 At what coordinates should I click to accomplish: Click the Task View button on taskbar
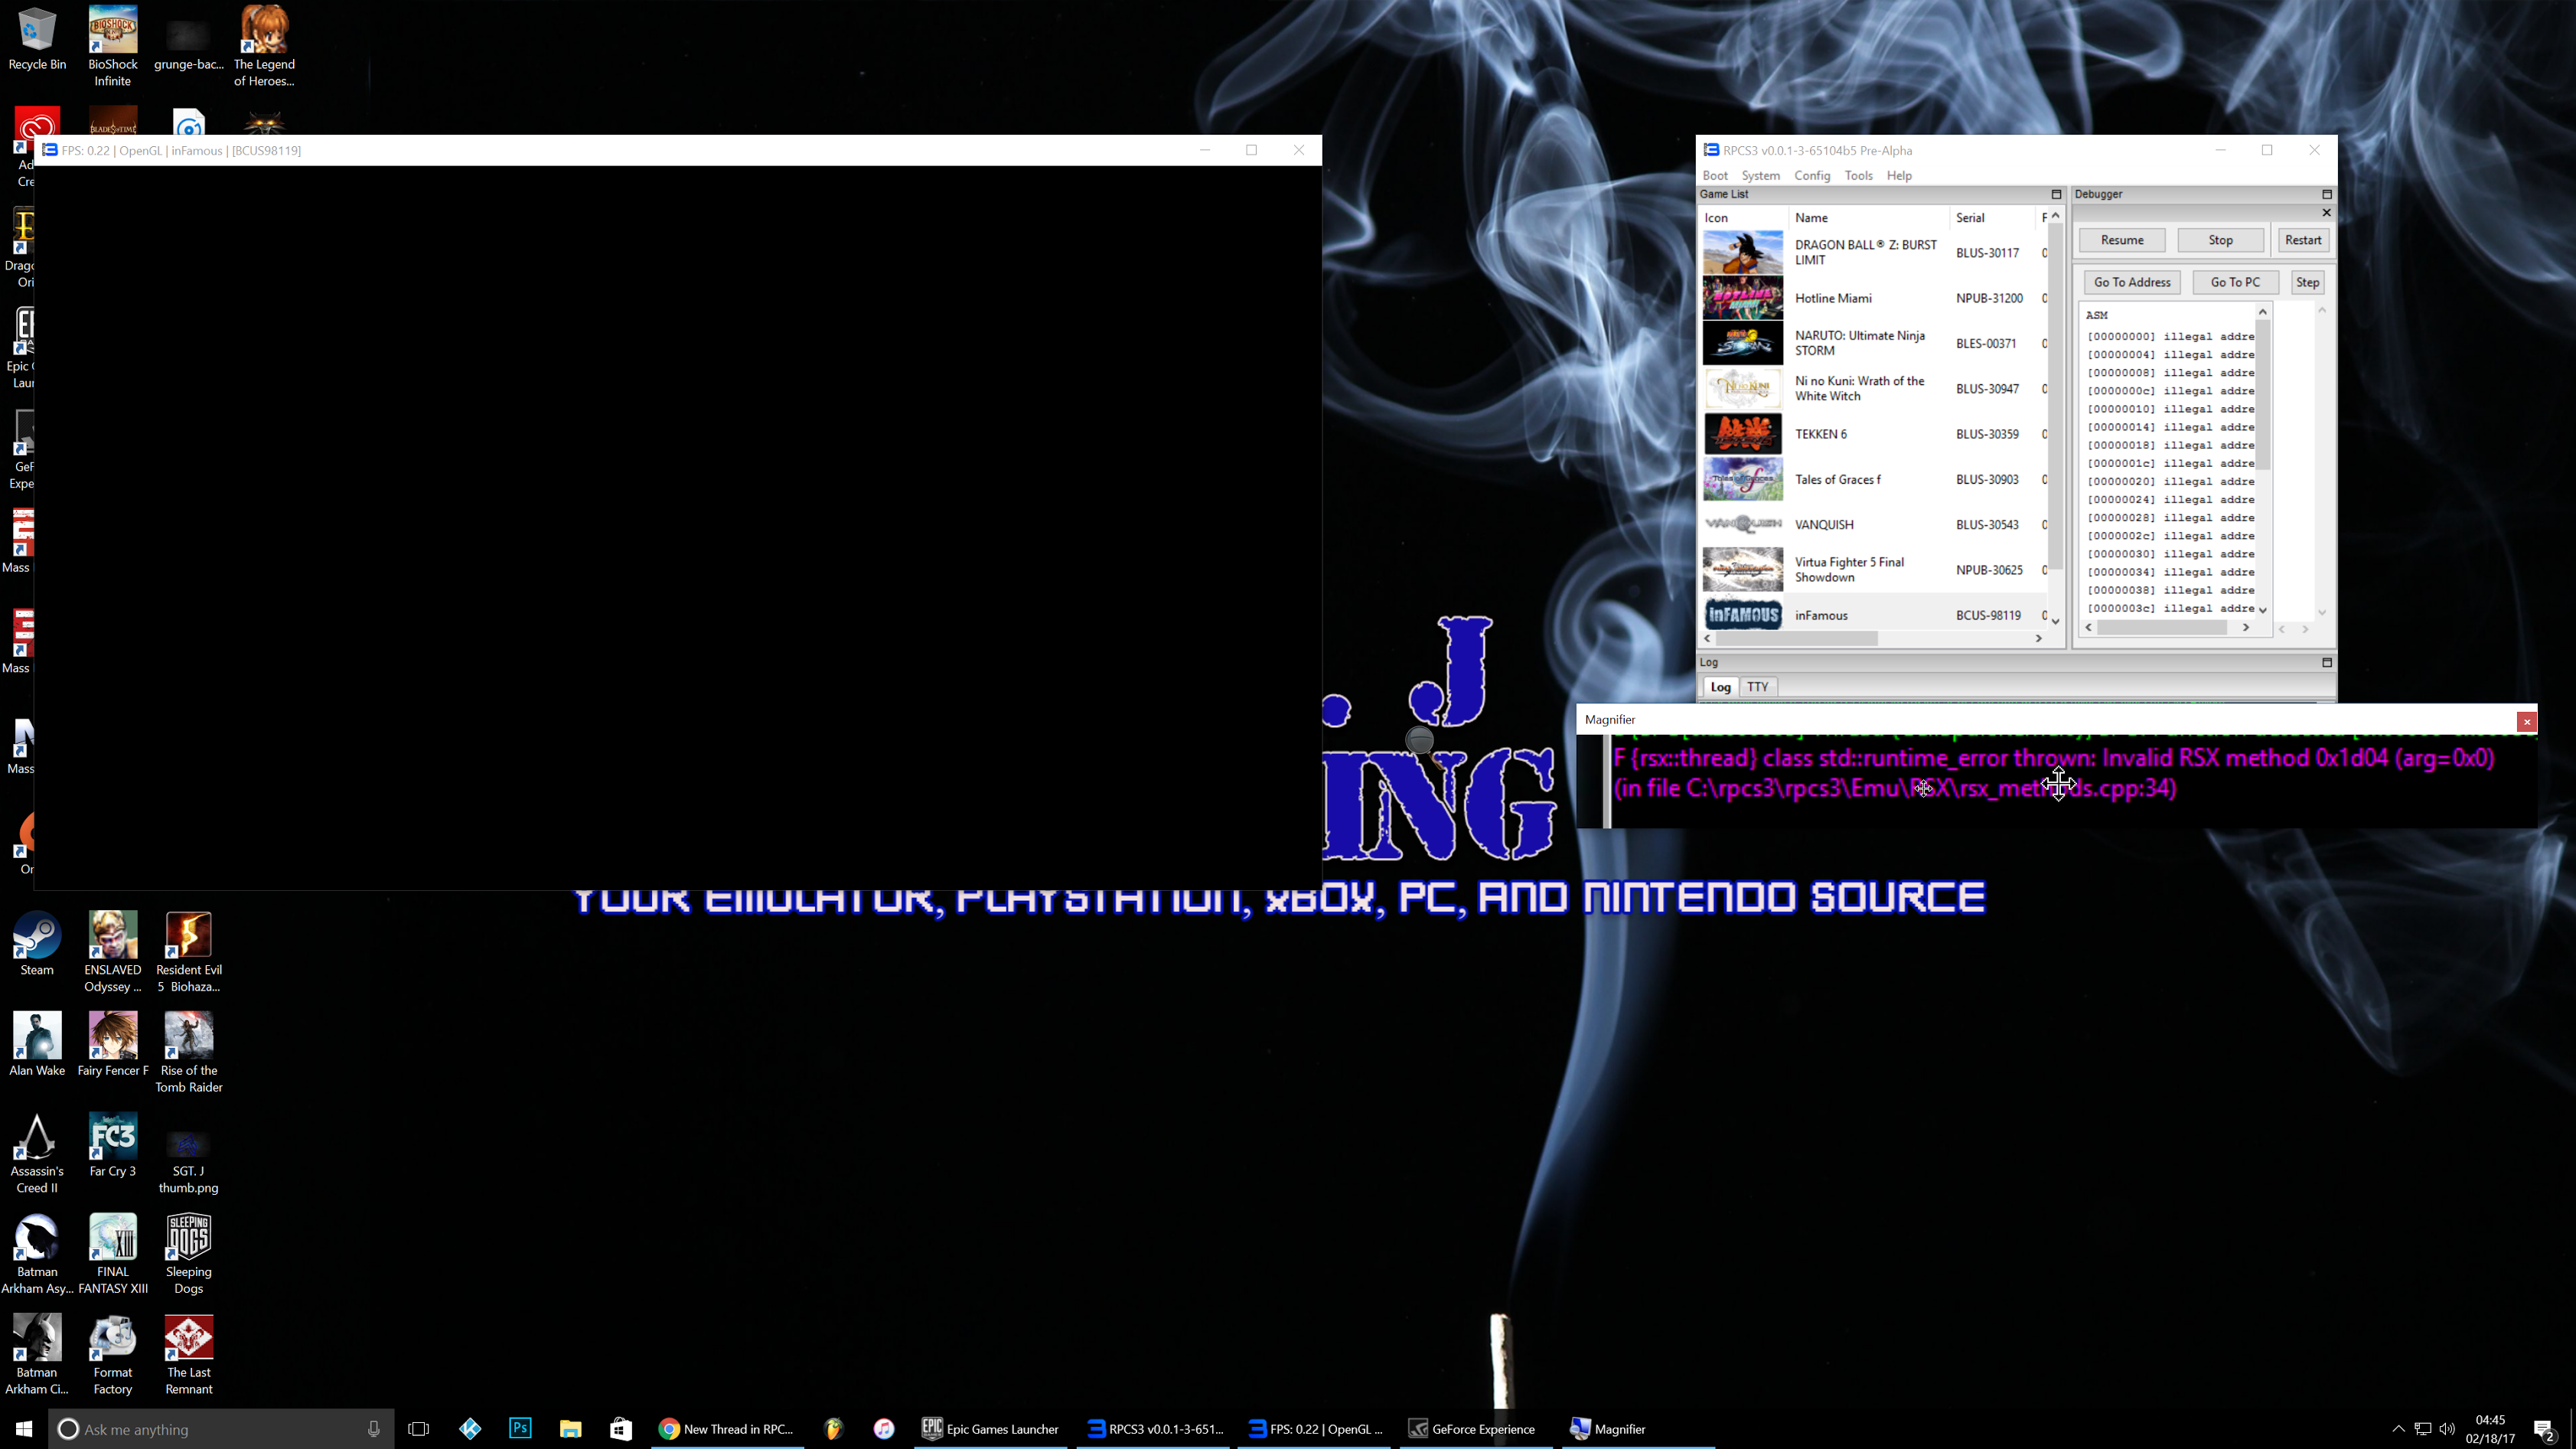(x=419, y=1428)
